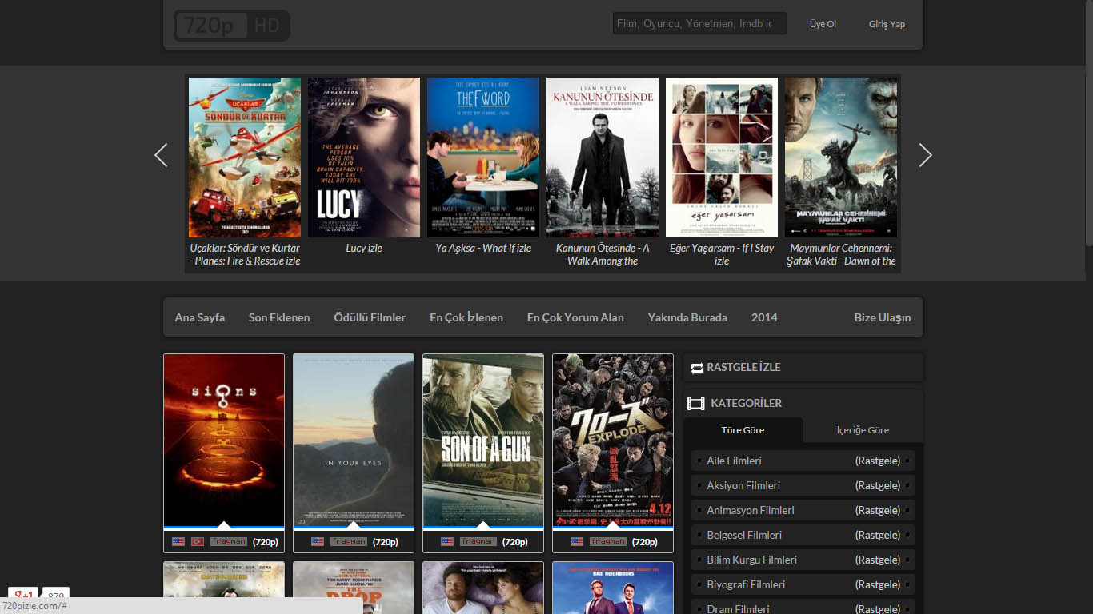
Task: Click the fragman badge under Signs
Action: (228, 541)
